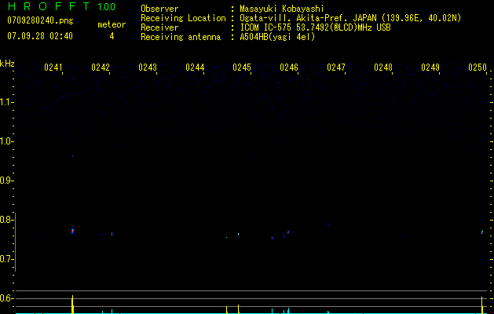Click the kHz axis unit label
The width and height of the screenshot is (494, 314).
tap(7, 64)
